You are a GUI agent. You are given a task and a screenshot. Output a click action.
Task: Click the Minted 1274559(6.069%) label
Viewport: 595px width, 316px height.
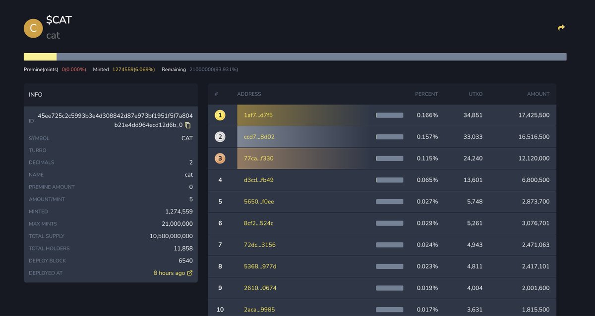pos(124,69)
